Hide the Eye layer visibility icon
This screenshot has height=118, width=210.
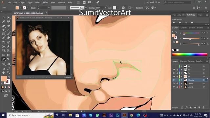coord(174,73)
